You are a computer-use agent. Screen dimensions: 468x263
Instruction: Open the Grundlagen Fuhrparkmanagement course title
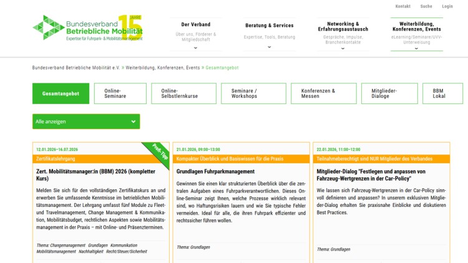215,171
